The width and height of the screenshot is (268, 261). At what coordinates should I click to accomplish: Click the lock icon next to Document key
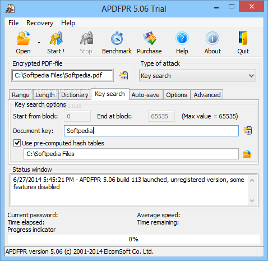tap(247, 130)
